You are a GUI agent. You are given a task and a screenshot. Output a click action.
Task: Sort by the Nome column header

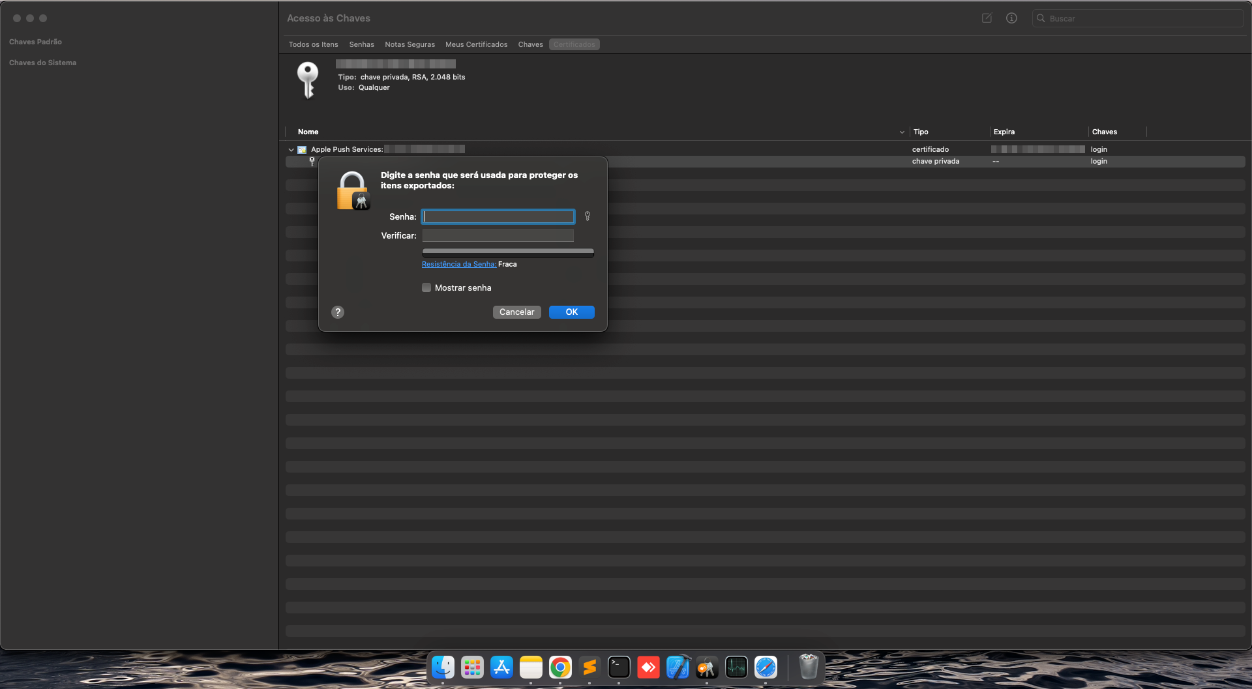[x=308, y=132]
